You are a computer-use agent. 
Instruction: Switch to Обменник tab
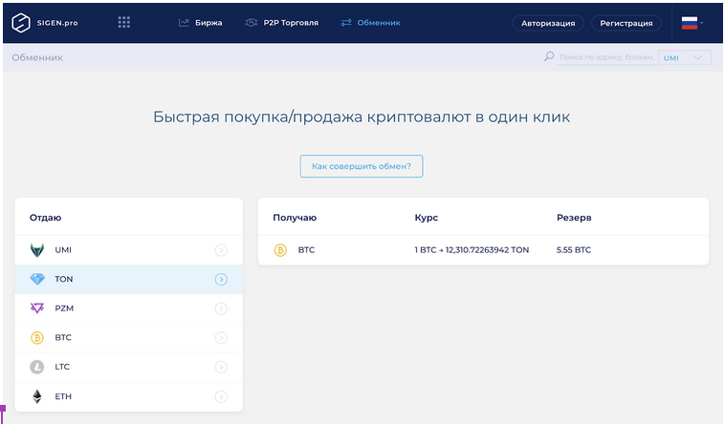coord(370,23)
